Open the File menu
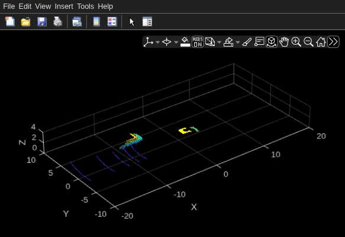This screenshot has width=345, height=237. click(9, 6)
